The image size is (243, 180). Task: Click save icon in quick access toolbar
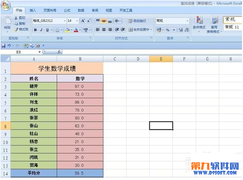3,46
